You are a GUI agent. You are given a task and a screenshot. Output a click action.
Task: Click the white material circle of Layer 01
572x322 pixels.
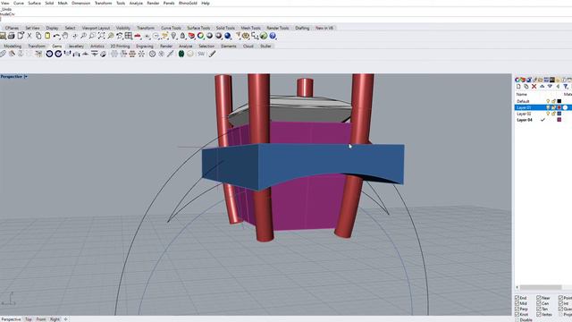[x=565, y=107]
